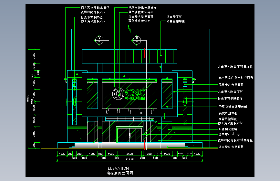Image resolution: width=280 pixels, height=181 pixels.
Task: Select the 19厘钢化玻璃 annotation
Action: click(x=228, y=129)
